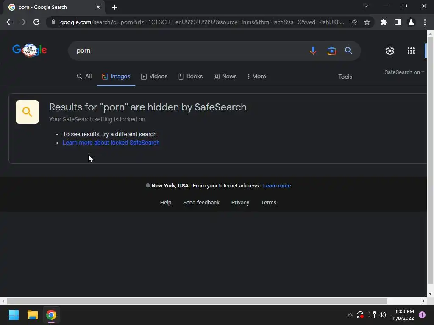
Task: Click the Google Go Vote logo
Action: [x=30, y=50]
